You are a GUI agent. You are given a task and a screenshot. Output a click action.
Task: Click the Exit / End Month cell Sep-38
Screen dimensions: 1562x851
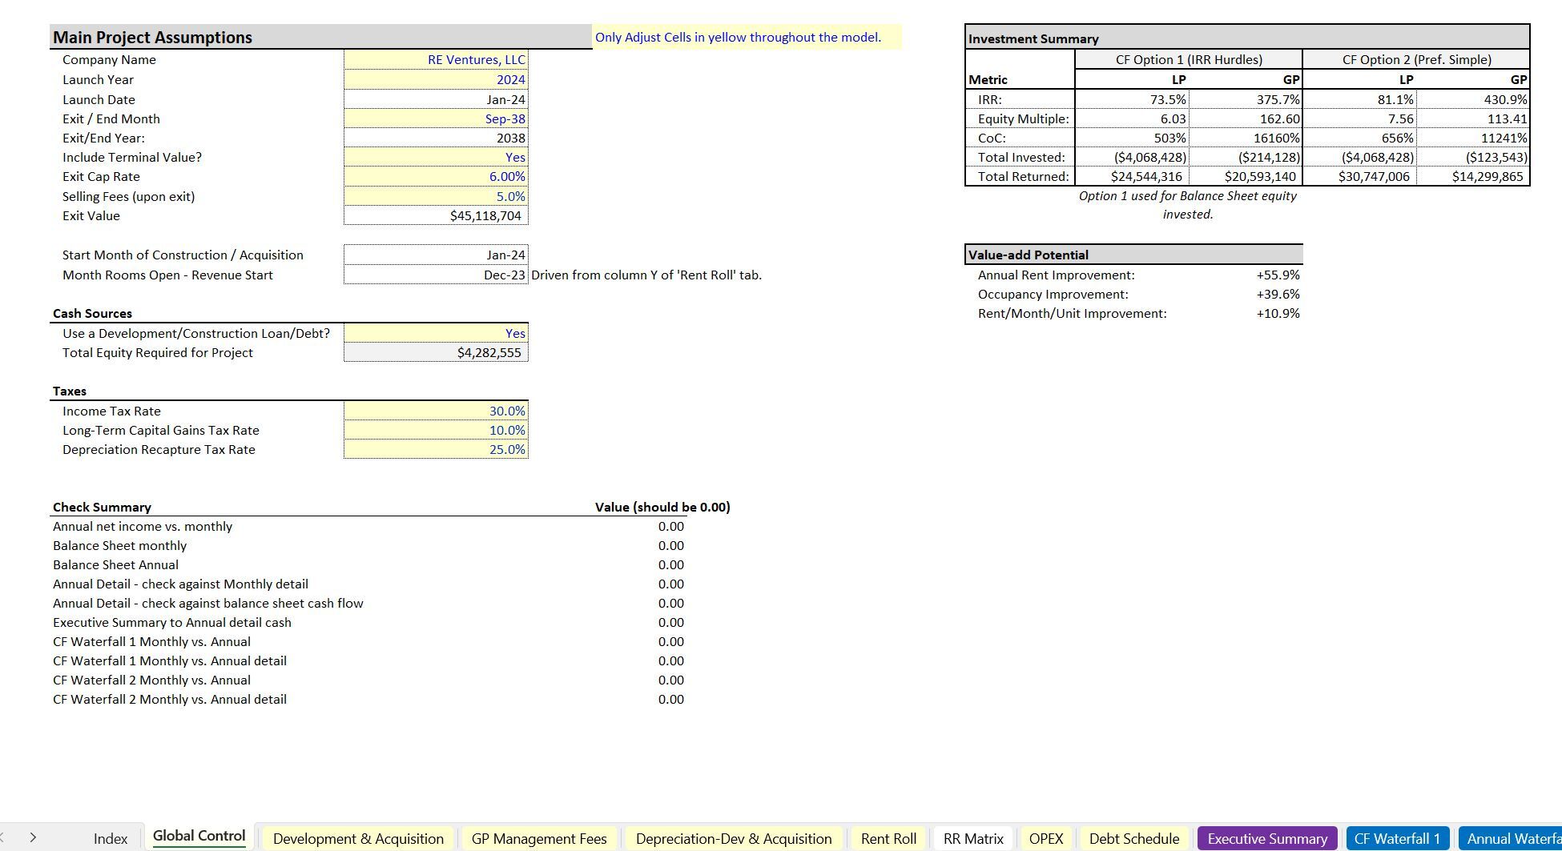pyautogui.click(x=436, y=118)
